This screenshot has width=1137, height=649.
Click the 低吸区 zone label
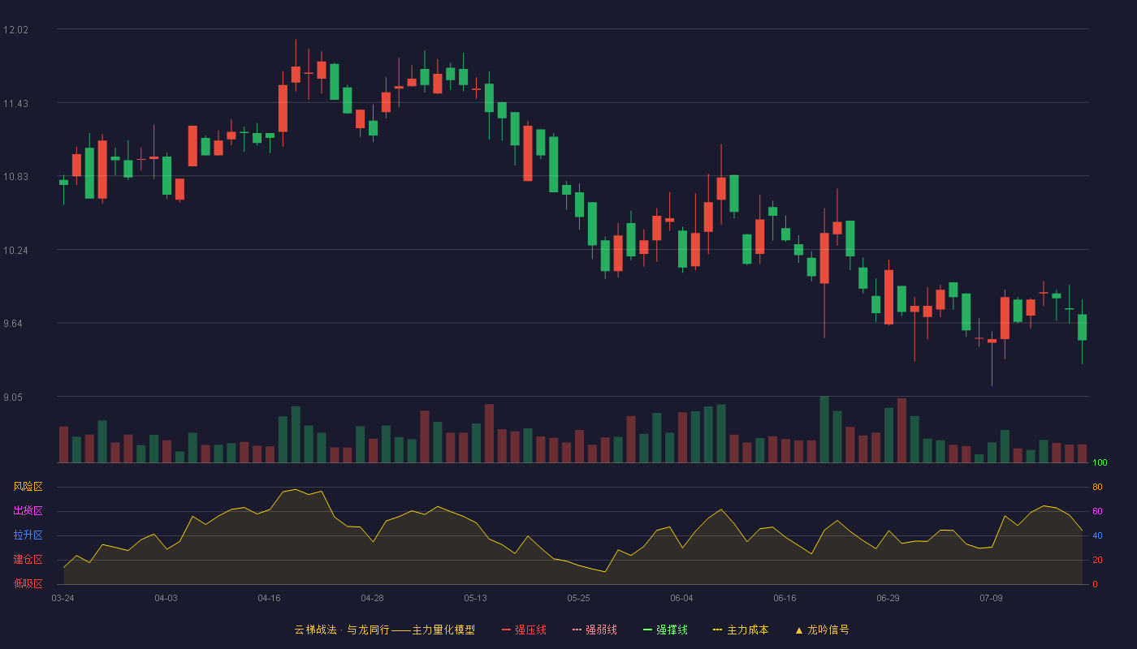tap(28, 583)
